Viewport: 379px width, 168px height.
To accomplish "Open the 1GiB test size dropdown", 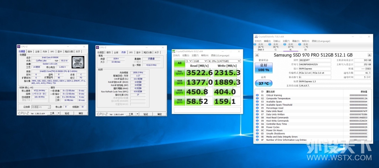I will click(200, 61).
